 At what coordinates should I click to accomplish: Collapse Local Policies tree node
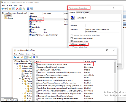click(x=23, y=83)
